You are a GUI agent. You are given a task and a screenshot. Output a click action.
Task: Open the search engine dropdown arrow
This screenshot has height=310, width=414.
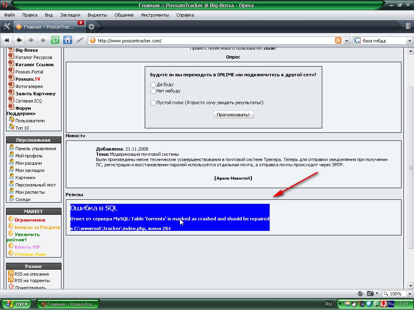(x=410, y=41)
